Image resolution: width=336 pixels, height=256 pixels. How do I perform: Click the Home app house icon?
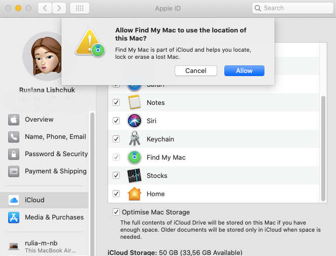(x=135, y=194)
